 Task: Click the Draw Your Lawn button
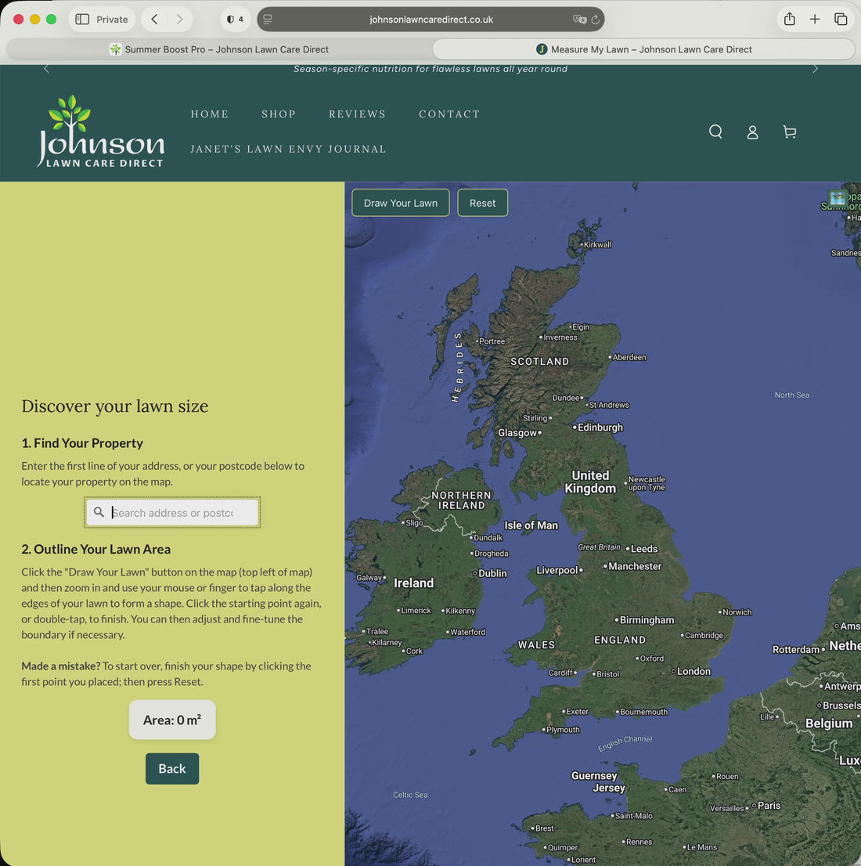click(x=401, y=203)
